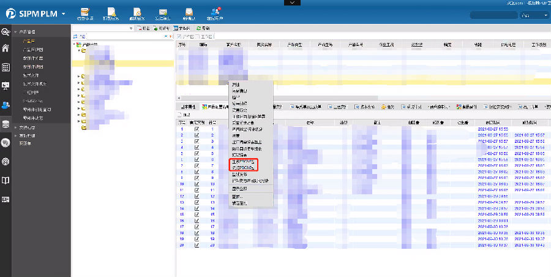Image resolution: width=551 pixels, height=277 pixels.
Task: Open the SIPM PLM dropdown arrow
Action: [x=62, y=15]
